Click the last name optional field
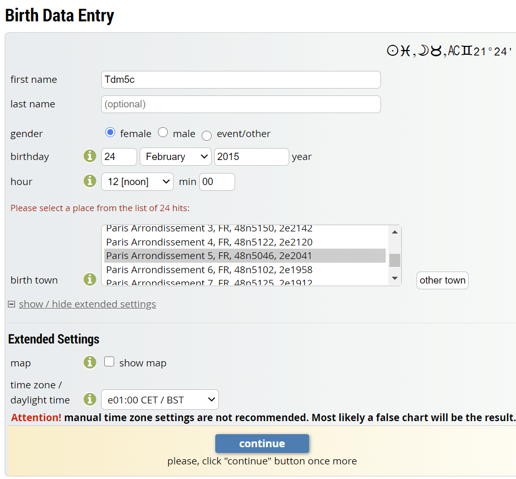516x479 pixels. (x=241, y=104)
